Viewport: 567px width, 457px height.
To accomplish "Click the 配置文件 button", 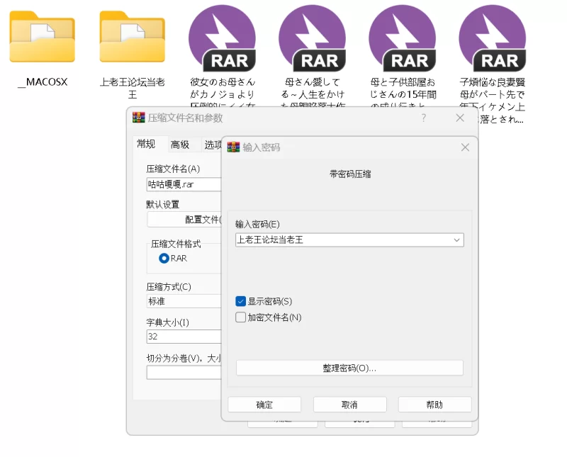I will click(x=184, y=220).
